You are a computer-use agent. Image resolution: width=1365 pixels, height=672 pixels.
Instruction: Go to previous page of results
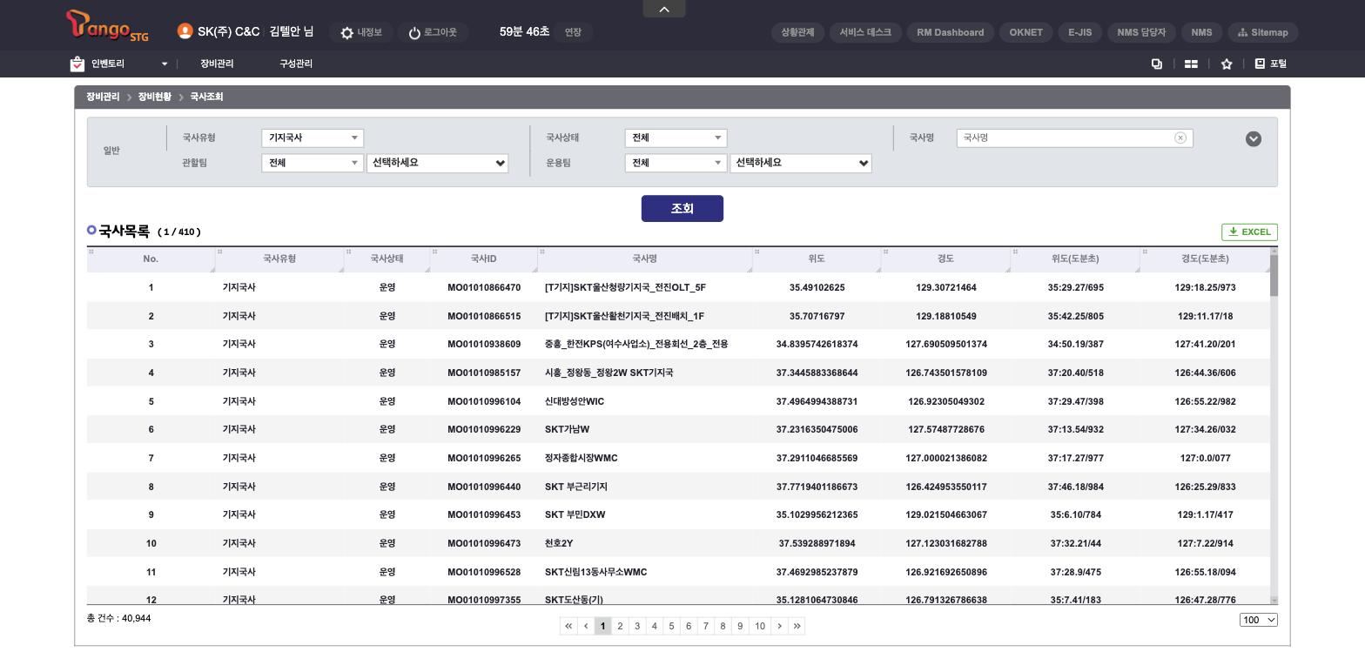[x=586, y=626]
